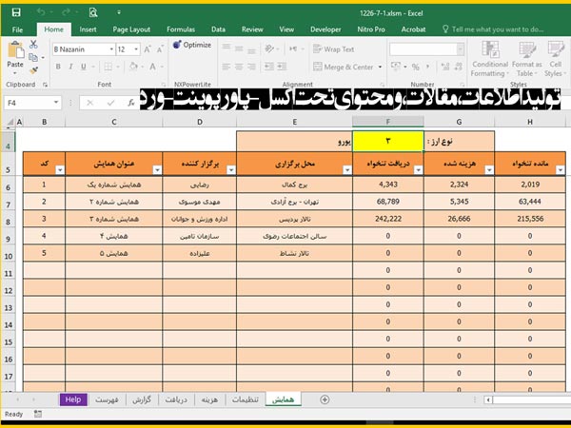Screen dimensions: 571x428
Task: Click the Wrap Text button
Action: (x=334, y=49)
